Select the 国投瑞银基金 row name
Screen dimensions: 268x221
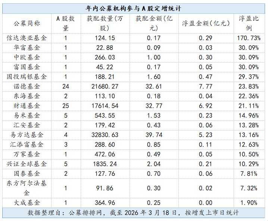(x=27, y=77)
